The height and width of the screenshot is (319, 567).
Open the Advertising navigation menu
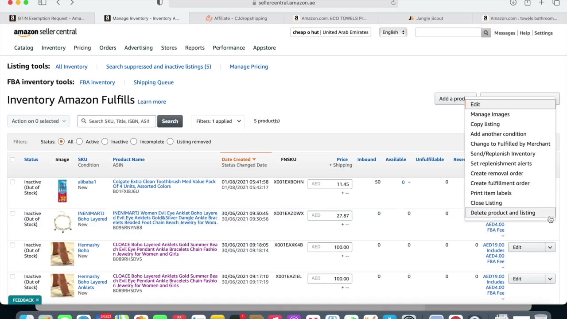tap(138, 48)
